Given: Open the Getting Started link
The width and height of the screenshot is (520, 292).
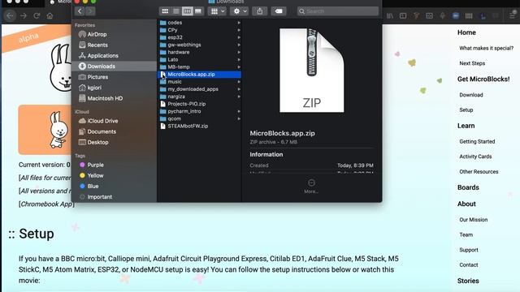Looking at the screenshot, I should [477, 141].
